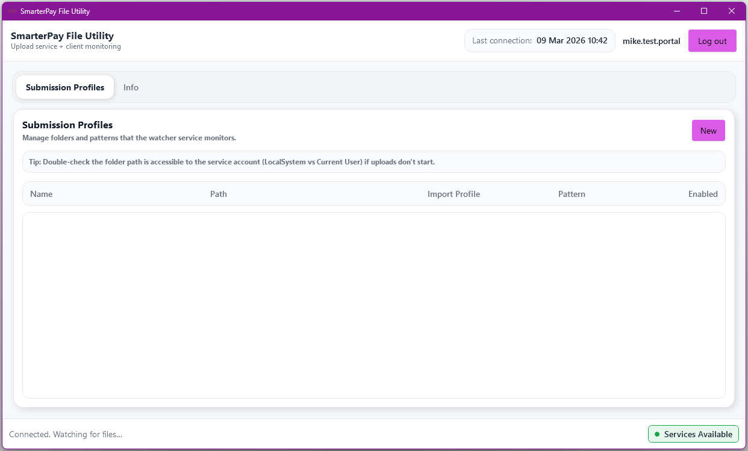Image resolution: width=748 pixels, height=451 pixels.
Task: Minimize the SmarterPay File Utility window
Action: [x=676, y=11]
